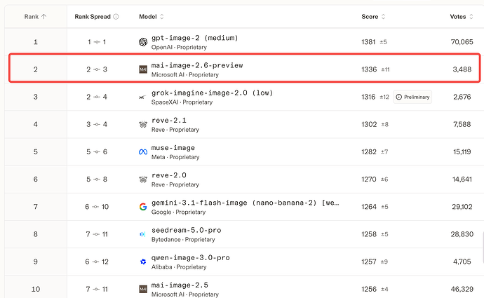484x298 pixels.
Task: Click the xAI logo beside grok-imagine-image-2.0
Action: 142,97
